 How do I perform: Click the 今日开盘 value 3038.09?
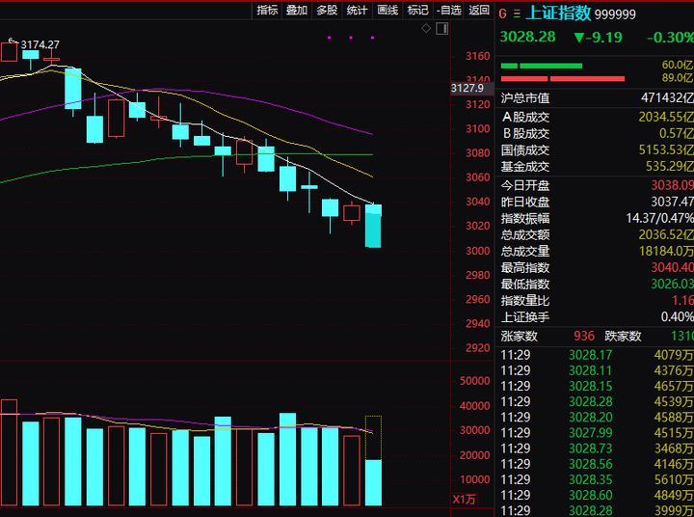click(672, 185)
